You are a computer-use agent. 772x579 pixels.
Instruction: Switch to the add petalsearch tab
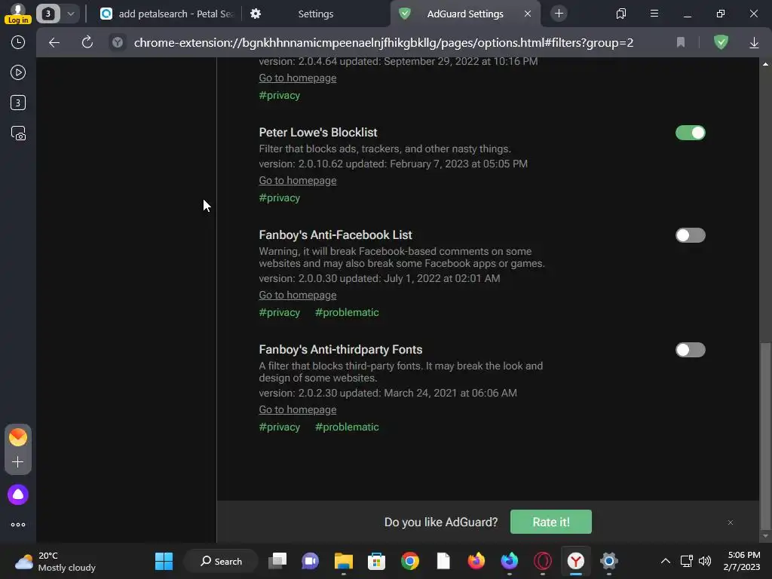tap(166, 14)
